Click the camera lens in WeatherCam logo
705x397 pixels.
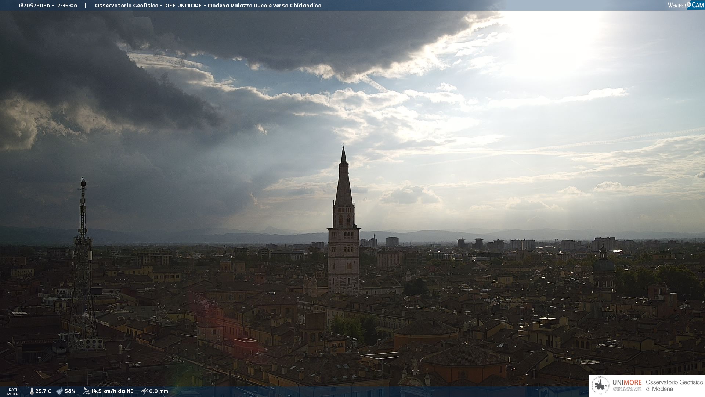[689, 4]
